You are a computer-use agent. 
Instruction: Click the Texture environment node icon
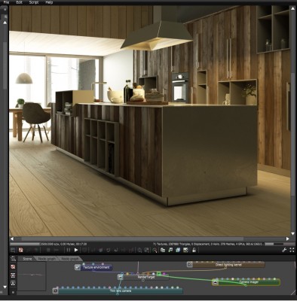click(78, 267)
